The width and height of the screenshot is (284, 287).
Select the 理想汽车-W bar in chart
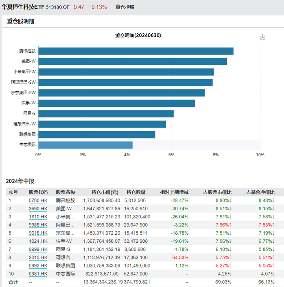pyautogui.click(x=102, y=124)
